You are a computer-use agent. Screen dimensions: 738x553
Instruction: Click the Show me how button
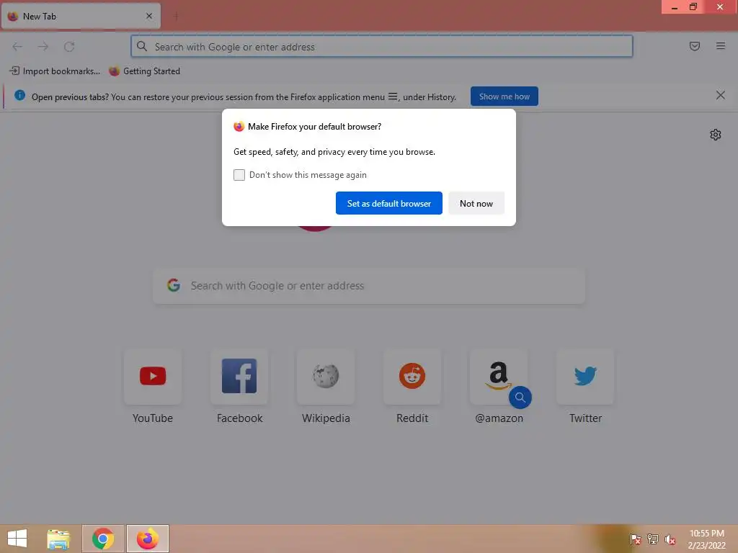504,96
